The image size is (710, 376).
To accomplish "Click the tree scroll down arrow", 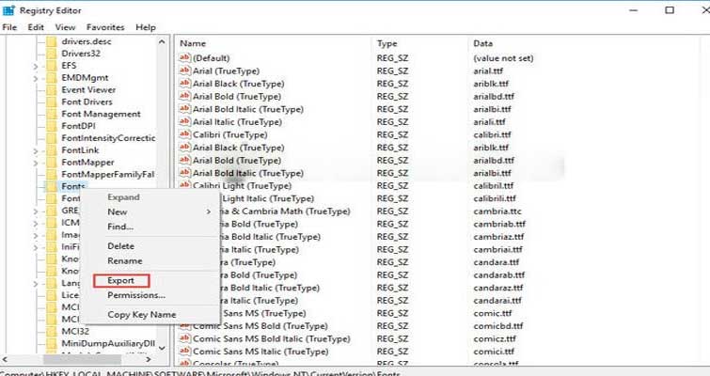I will tap(162, 348).
